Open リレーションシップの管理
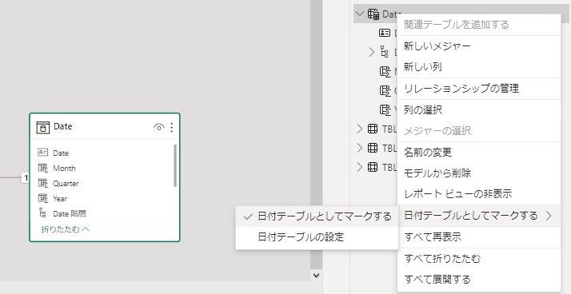571x294 pixels. pos(478,89)
